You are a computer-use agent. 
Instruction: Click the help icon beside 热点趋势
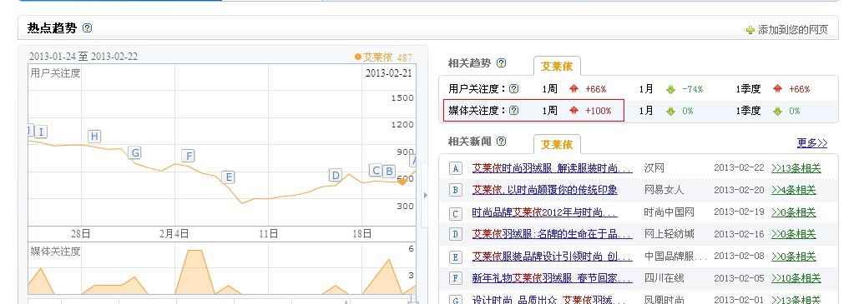click(x=87, y=28)
